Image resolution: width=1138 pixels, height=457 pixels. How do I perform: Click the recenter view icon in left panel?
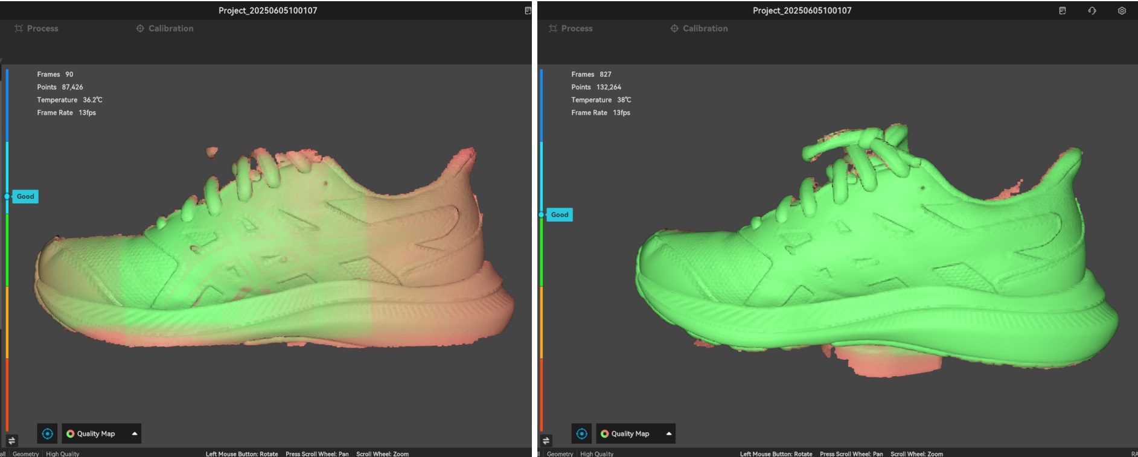48,433
